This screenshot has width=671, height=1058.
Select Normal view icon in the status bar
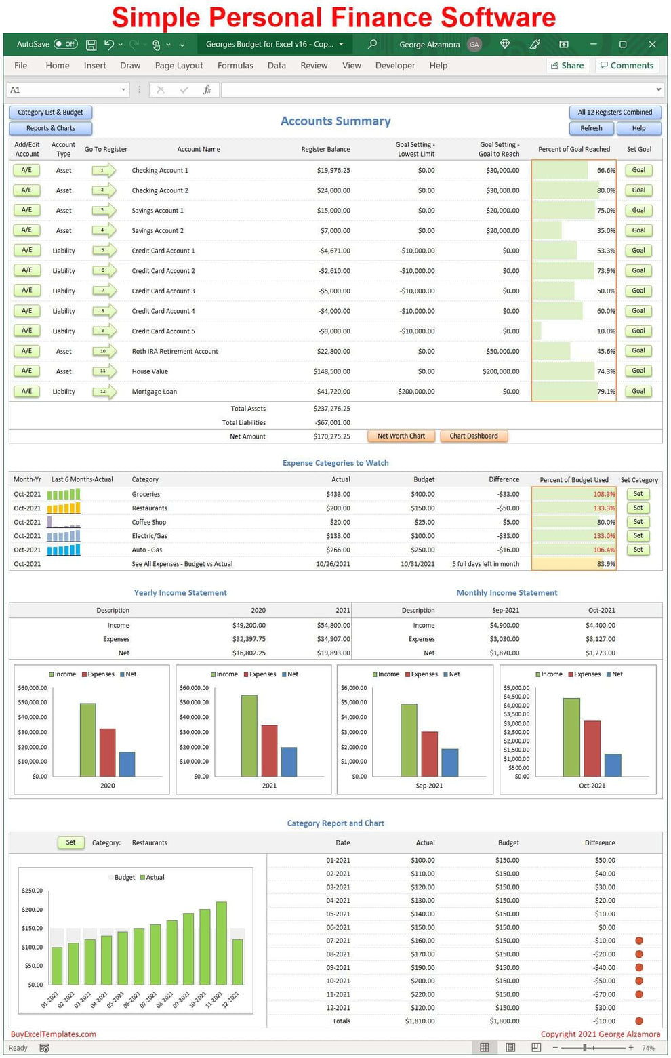[x=485, y=1047]
